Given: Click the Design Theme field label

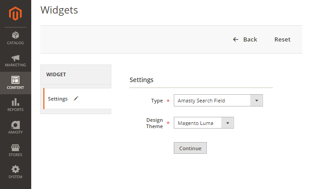Looking at the screenshot, I should point(154,123).
